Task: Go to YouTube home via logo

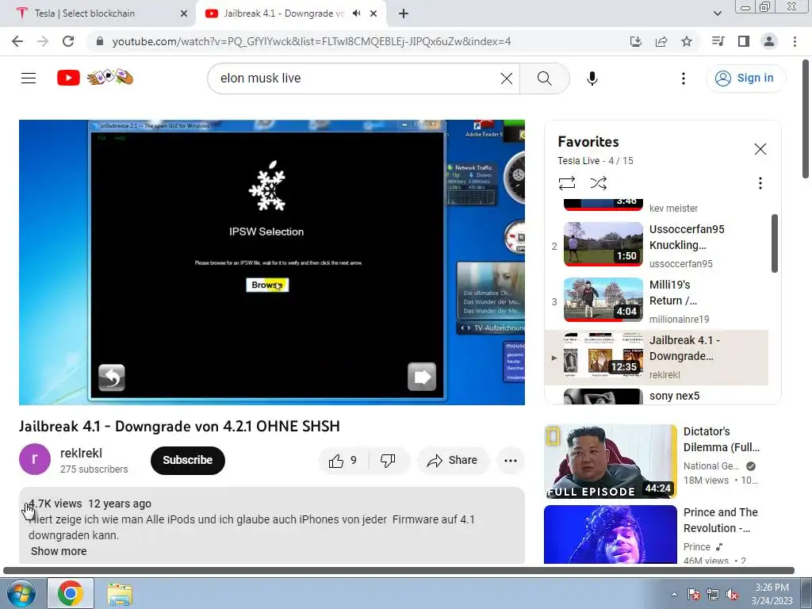Action: coord(95,78)
